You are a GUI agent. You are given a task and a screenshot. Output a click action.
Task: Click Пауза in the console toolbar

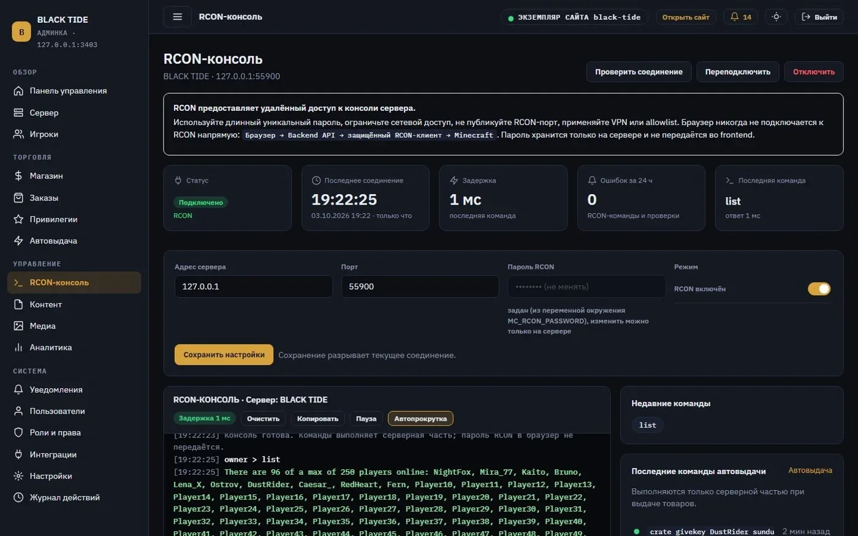pyautogui.click(x=366, y=418)
